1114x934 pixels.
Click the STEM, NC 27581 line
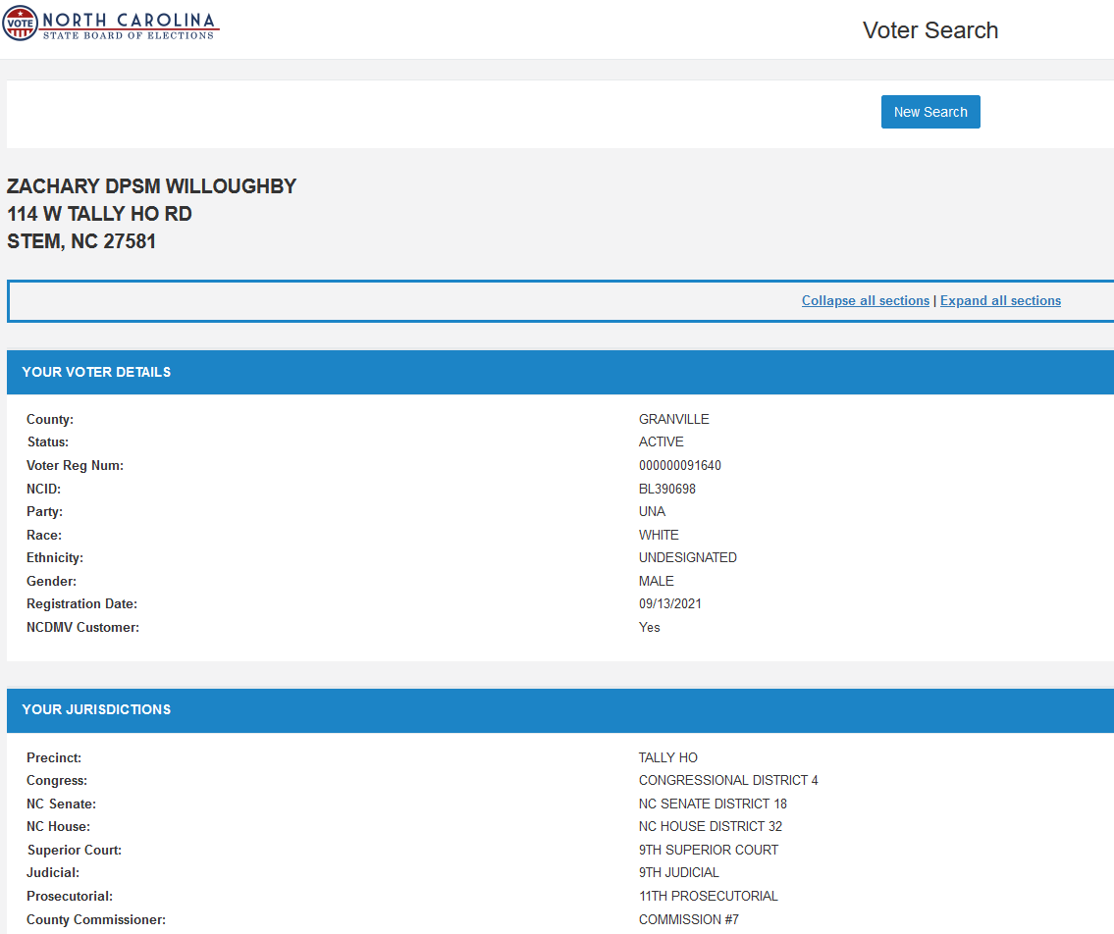click(81, 241)
